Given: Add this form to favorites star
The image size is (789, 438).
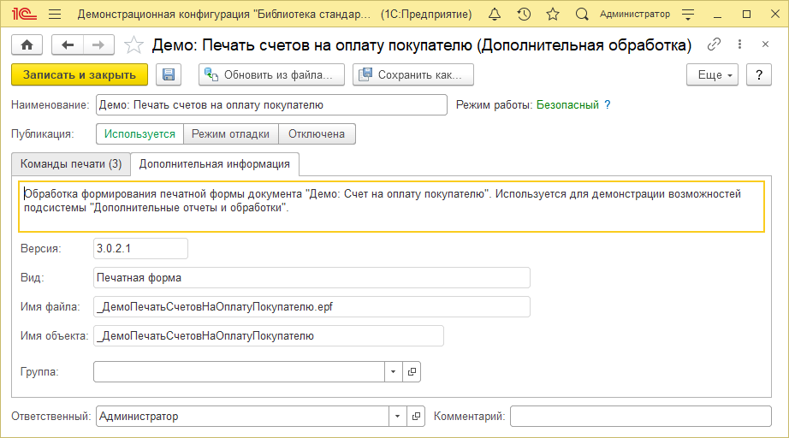Looking at the screenshot, I should pos(133,45).
